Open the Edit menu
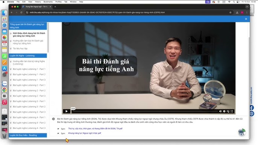Image resolution: width=258 pixels, height=145 pixels. pyautogui.click(x=24, y=2)
